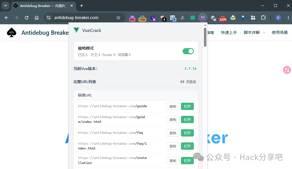
Task: Expand the 脚本详解 dropdown arrow
Action: point(264,33)
